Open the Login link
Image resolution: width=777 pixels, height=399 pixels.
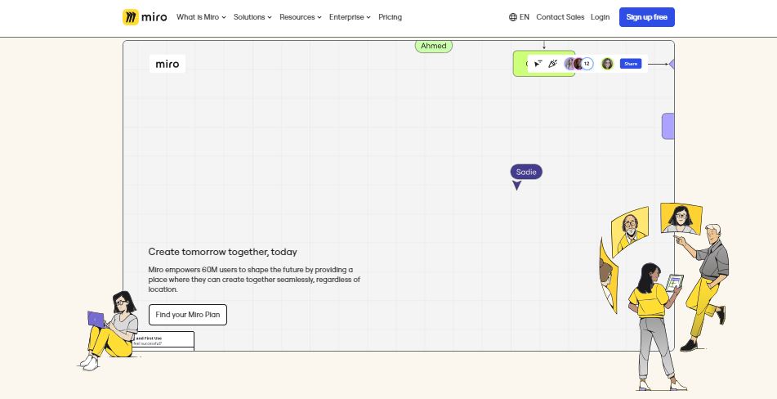click(600, 17)
